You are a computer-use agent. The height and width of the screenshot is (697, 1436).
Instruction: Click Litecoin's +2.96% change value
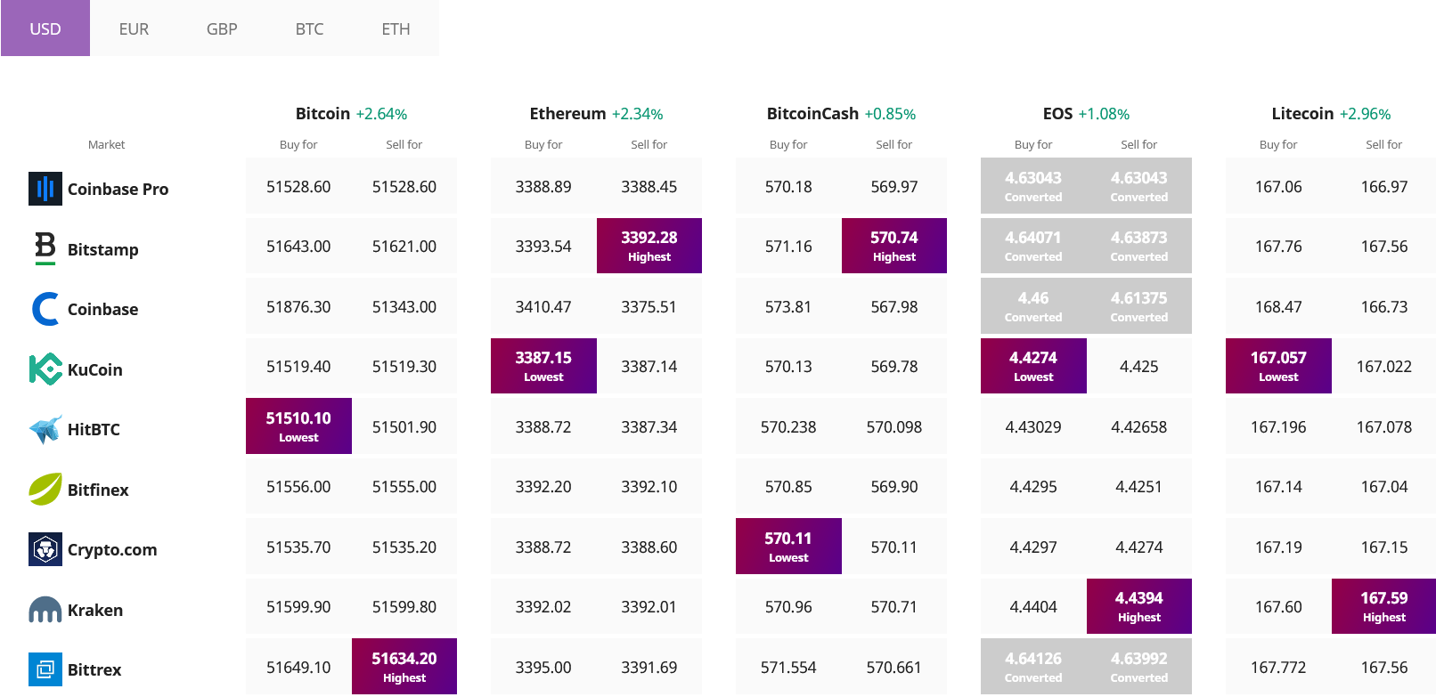(x=1365, y=114)
